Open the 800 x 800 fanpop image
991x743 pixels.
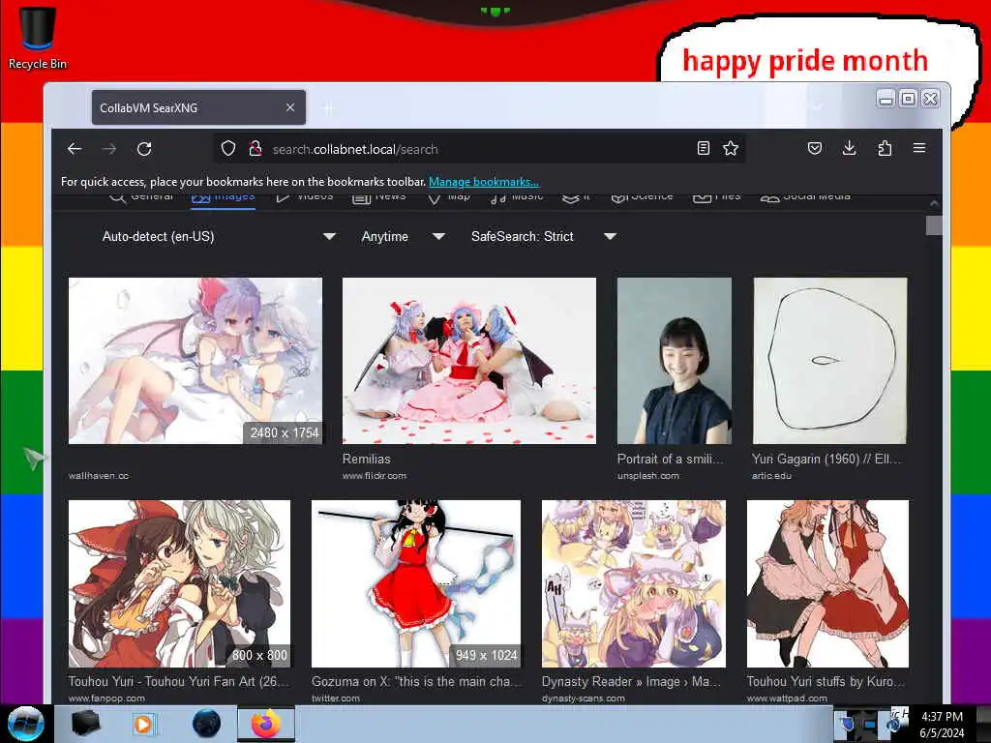pyautogui.click(x=179, y=583)
